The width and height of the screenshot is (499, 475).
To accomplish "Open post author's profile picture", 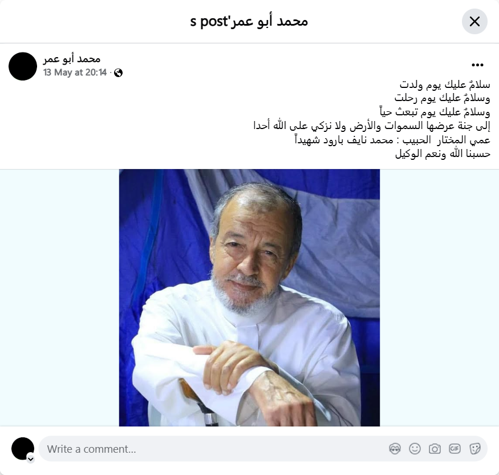I will click(x=23, y=66).
